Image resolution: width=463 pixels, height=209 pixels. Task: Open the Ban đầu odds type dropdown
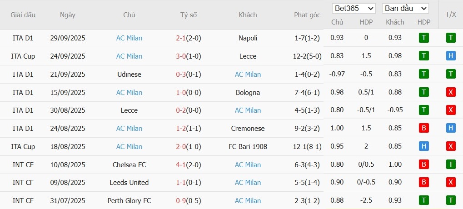pos(405,8)
